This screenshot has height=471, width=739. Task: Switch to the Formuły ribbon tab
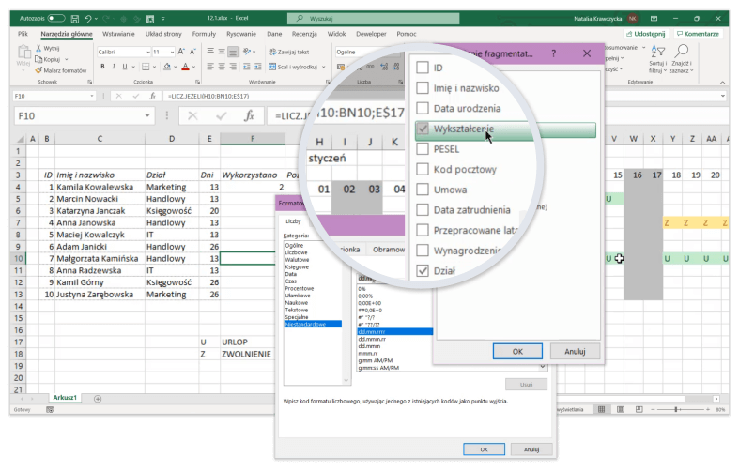point(204,34)
